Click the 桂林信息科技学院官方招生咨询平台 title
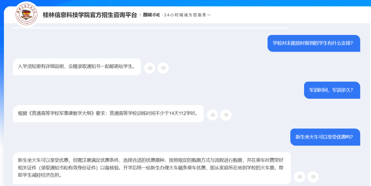 click(90, 15)
